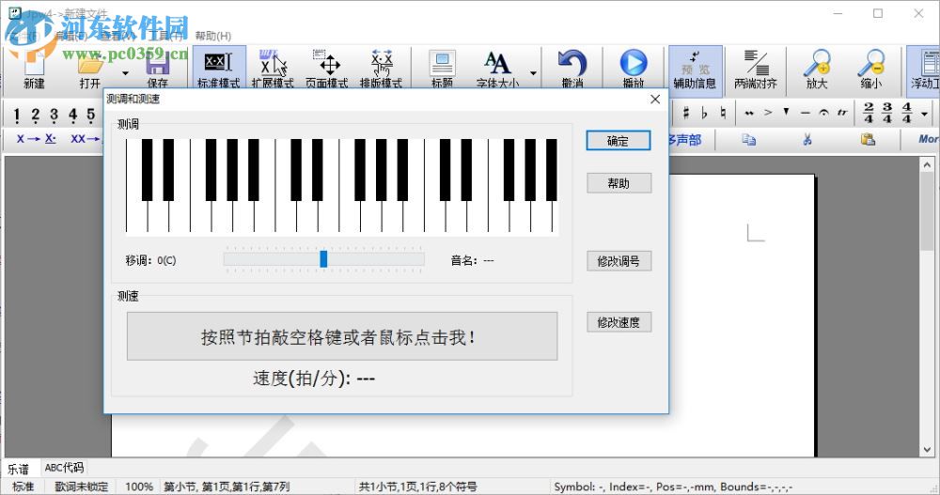Zoom out with the 缩小 magnifier

(871, 70)
